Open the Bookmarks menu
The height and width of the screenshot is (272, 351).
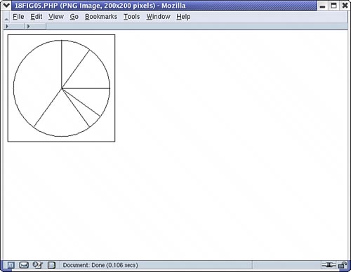pyautogui.click(x=101, y=17)
